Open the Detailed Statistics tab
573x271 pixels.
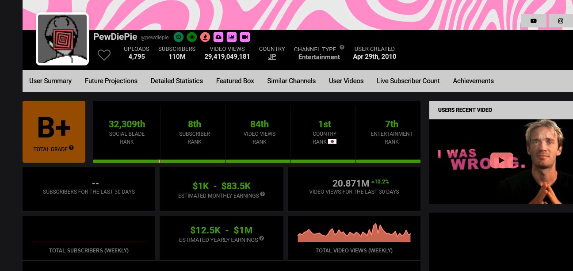coord(177,81)
